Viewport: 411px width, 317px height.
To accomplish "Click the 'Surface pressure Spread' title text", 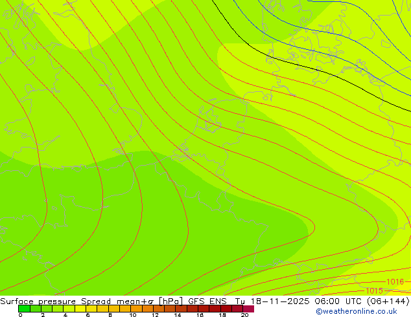I will [x=55, y=301].
